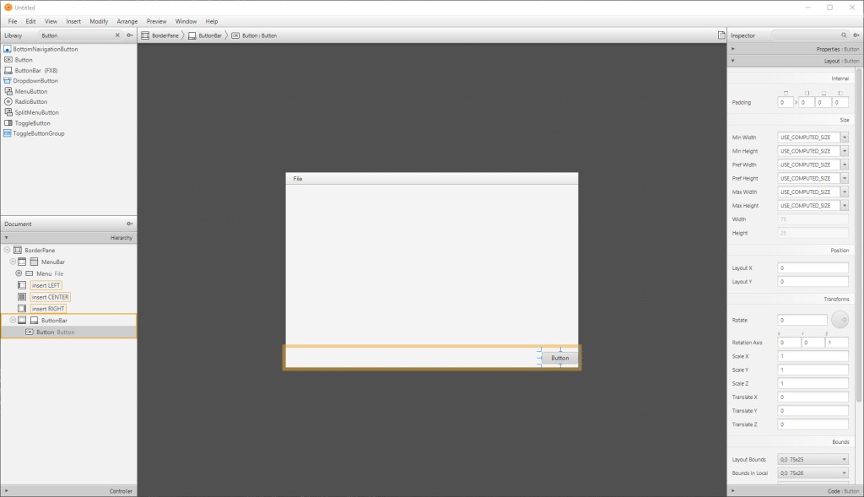Clear the Library search field
864x497 pixels.
pyautogui.click(x=117, y=35)
